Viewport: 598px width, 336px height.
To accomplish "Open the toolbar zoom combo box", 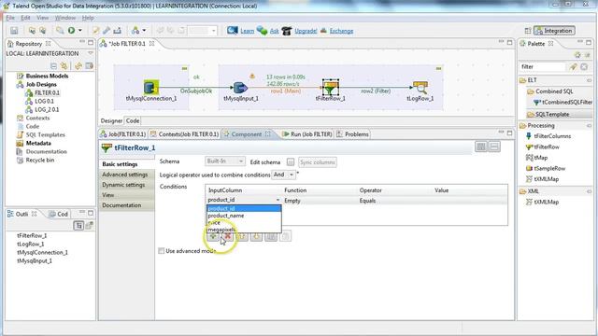I will [x=203, y=31].
